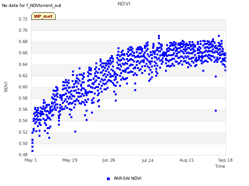Image resolution: width=249 pixels, height=186 pixels.
Task: Click the May 29 x-axis label
Action: [70, 160]
